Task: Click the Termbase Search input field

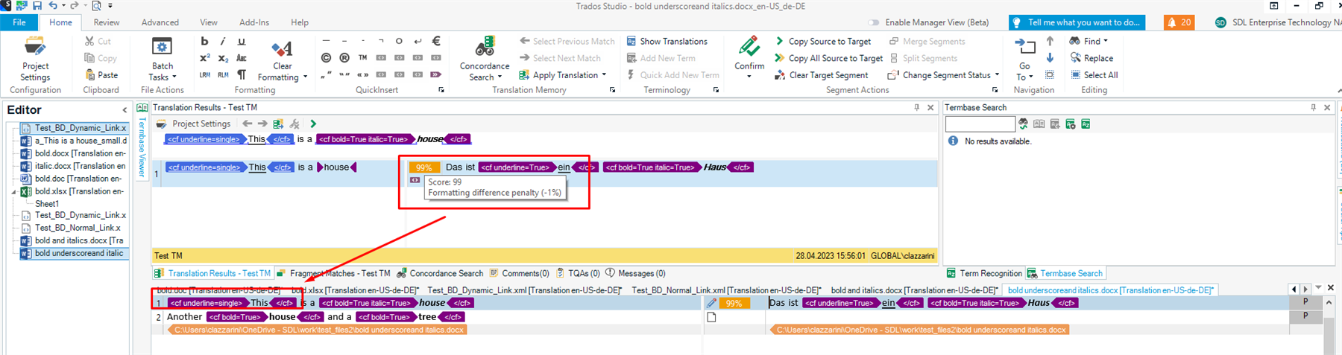Action: [x=980, y=124]
